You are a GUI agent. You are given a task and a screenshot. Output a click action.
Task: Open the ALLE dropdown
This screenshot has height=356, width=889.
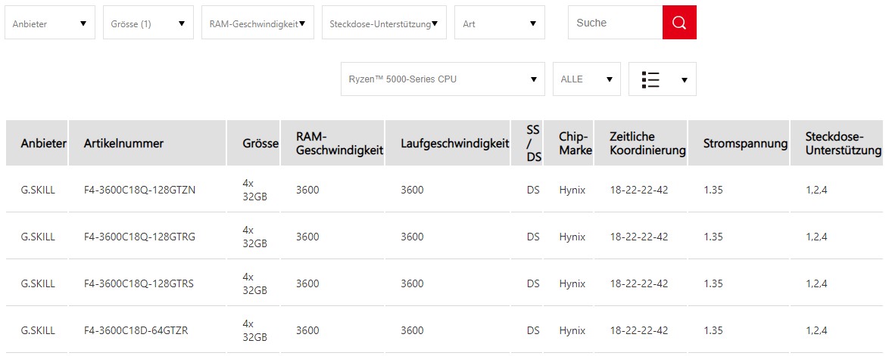click(x=586, y=79)
